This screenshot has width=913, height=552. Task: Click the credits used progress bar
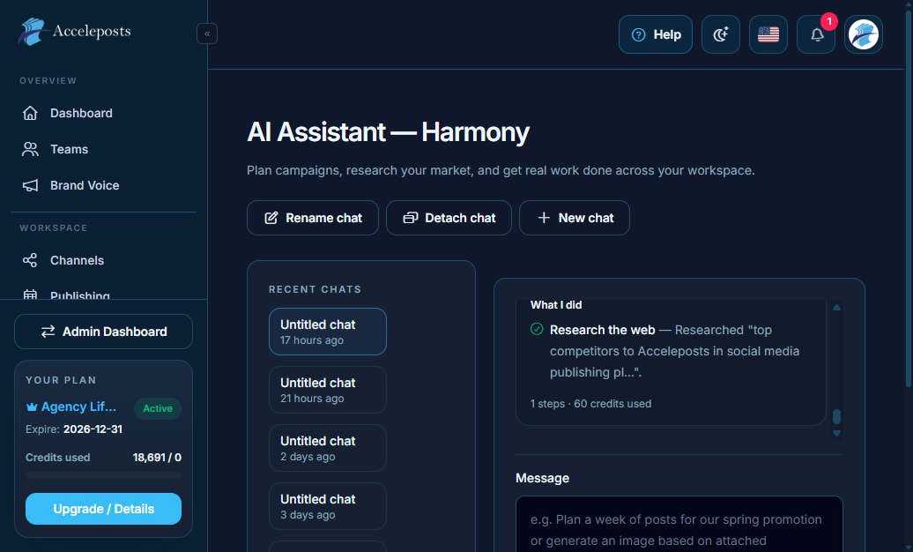[104, 475]
